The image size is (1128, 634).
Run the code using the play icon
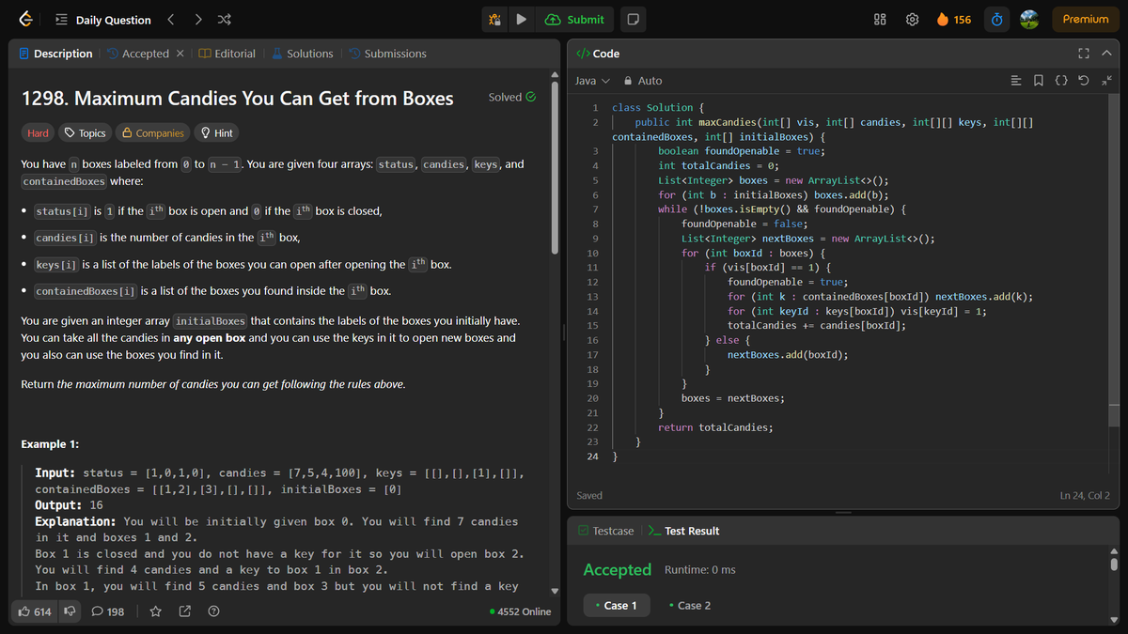point(522,19)
